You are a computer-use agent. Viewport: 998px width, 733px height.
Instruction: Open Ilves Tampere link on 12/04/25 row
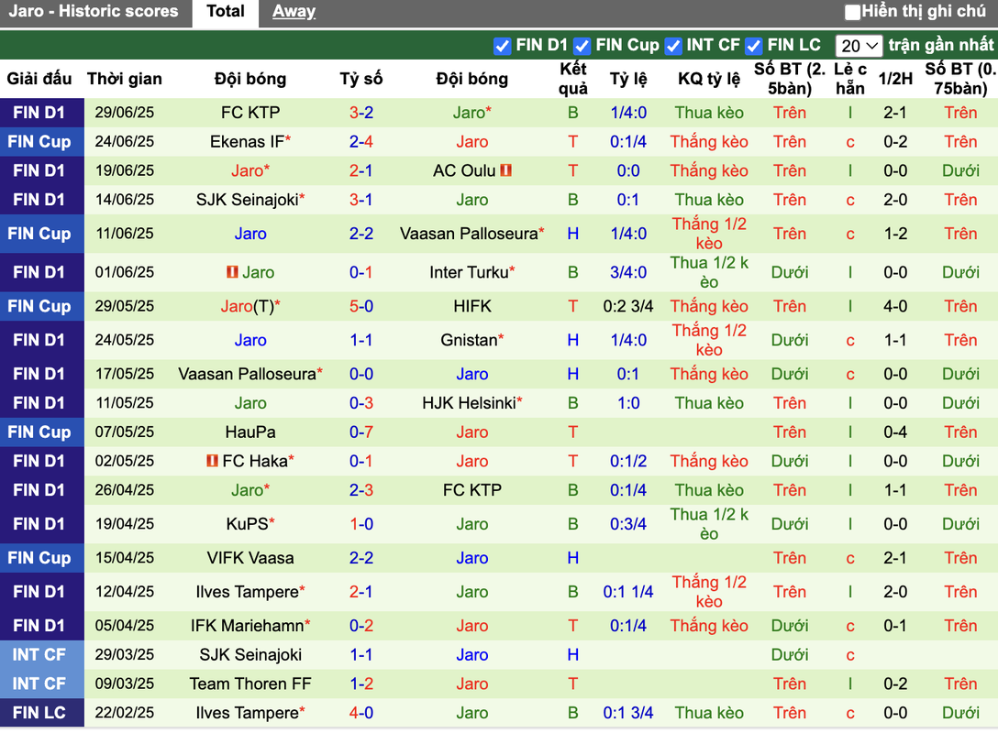click(x=247, y=593)
